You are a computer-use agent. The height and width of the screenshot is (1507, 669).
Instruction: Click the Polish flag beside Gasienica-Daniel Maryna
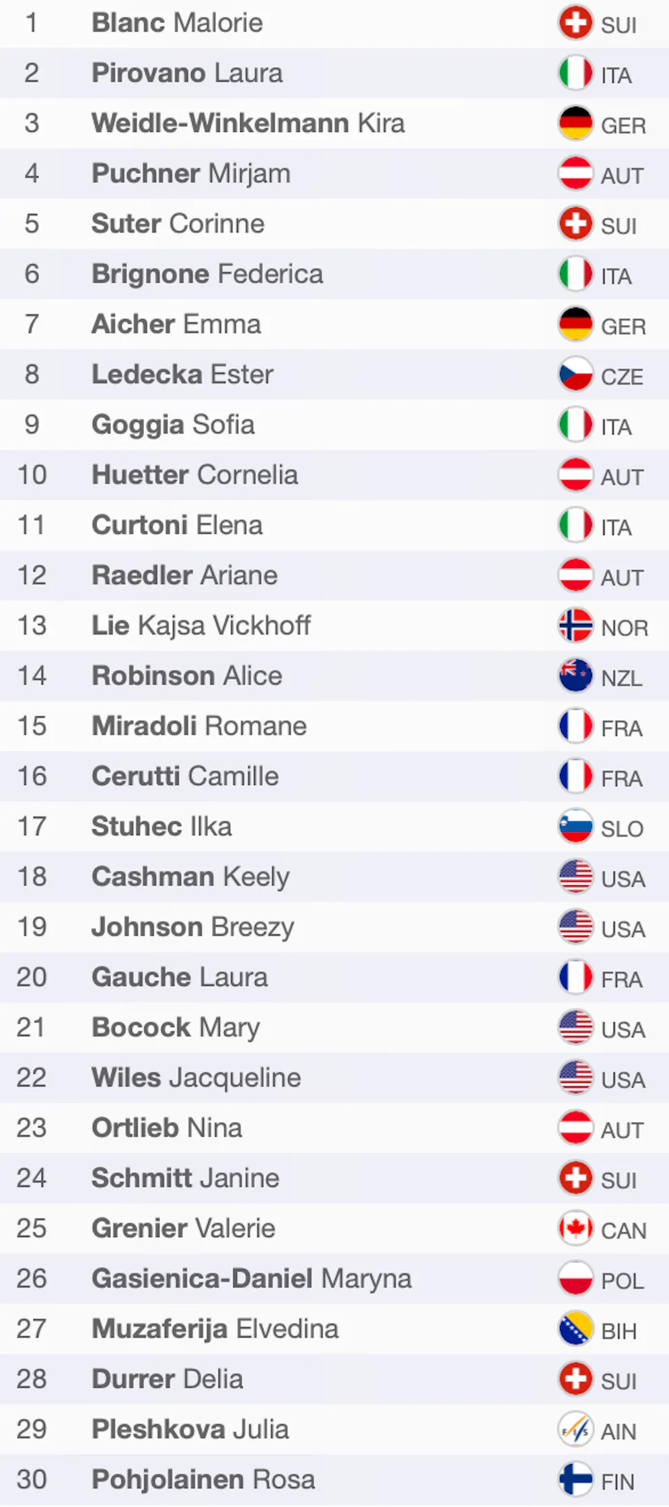[x=575, y=1278]
